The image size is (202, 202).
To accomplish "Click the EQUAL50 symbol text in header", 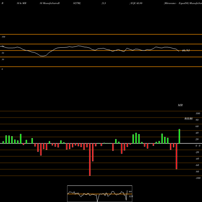I will click(x=137, y=3).
